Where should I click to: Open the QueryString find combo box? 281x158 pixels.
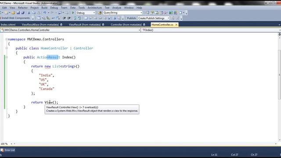coord(123,13)
